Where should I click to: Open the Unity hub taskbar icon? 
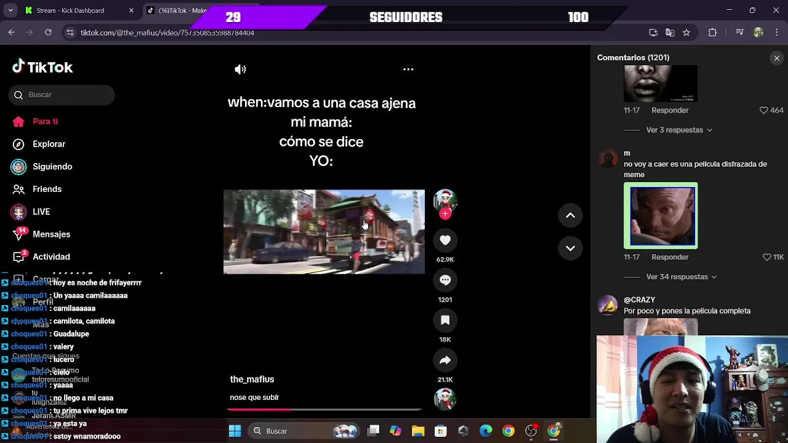463,431
